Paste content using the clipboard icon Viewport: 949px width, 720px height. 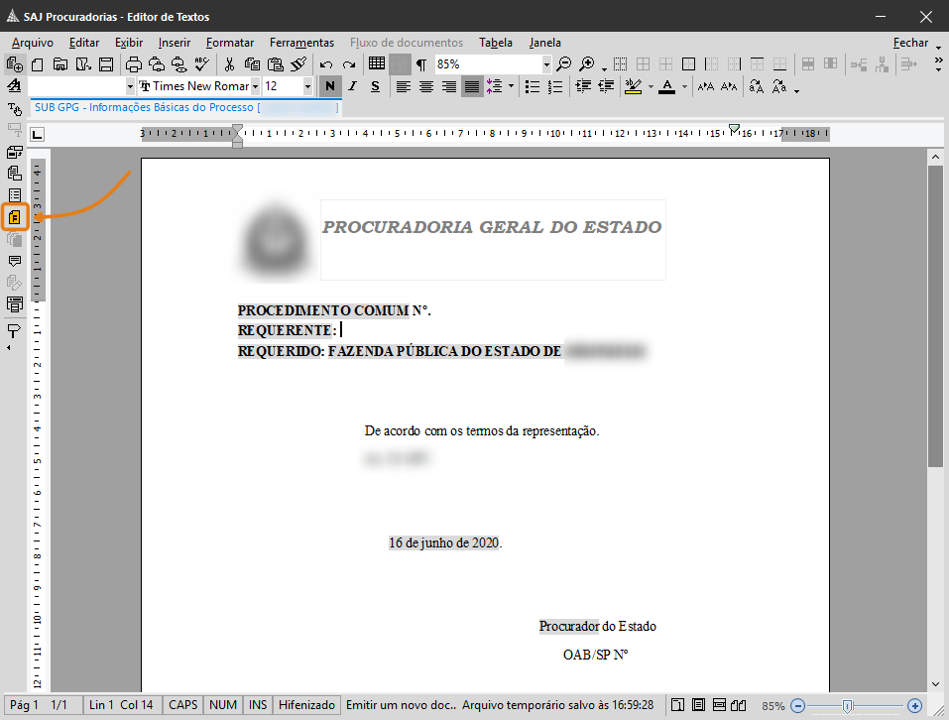[276, 63]
